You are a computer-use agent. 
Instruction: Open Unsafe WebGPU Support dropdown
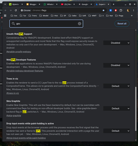pos(117,43)
